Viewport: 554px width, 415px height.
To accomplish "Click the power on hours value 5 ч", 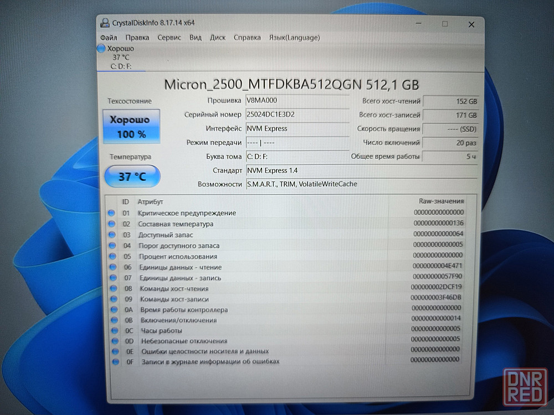I will (x=450, y=157).
